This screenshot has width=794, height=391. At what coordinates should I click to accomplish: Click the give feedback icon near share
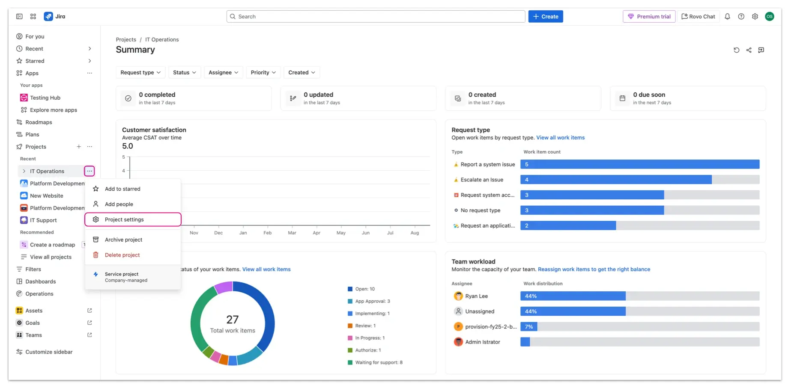coord(761,50)
